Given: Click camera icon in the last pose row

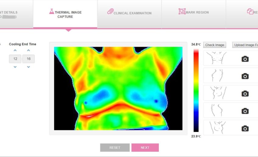Looking at the screenshot, I should (x=245, y=129).
